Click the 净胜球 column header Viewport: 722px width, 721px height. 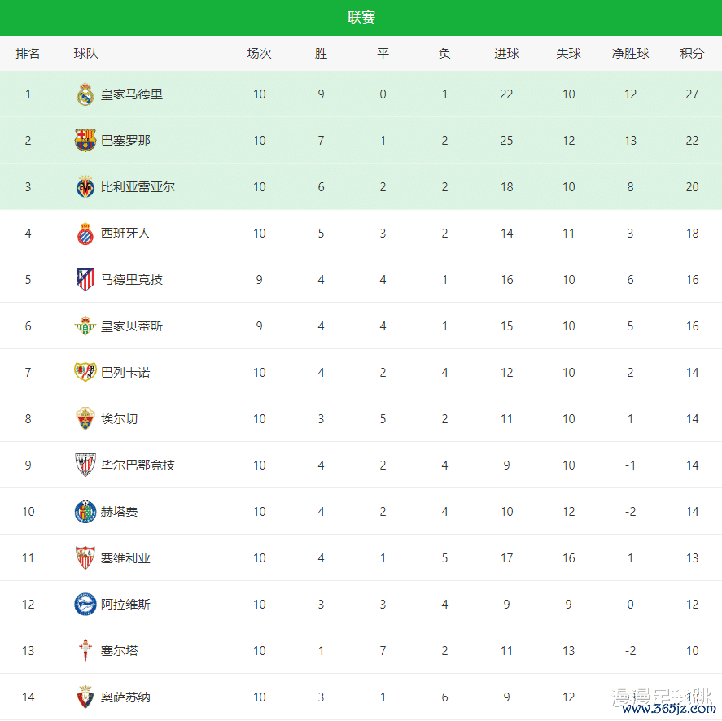point(630,54)
